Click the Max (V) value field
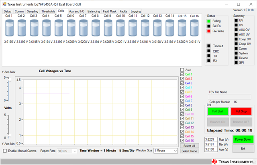Screen dimensions: 257x165 coord(211,139)
